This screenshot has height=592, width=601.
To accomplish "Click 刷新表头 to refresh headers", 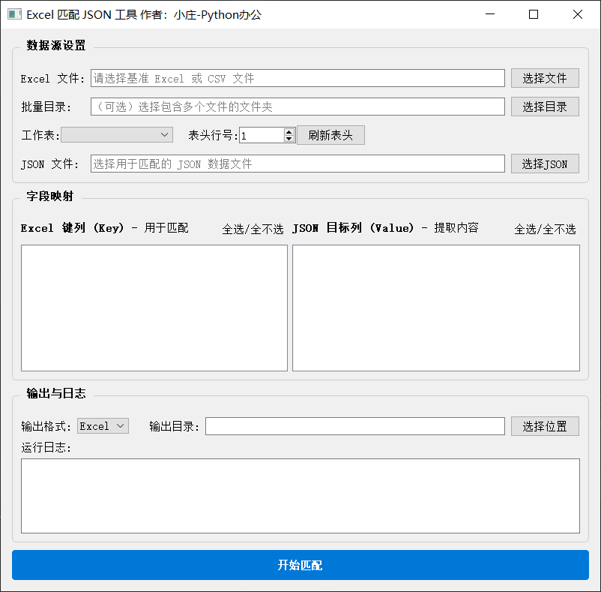I will click(x=330, y=135).
